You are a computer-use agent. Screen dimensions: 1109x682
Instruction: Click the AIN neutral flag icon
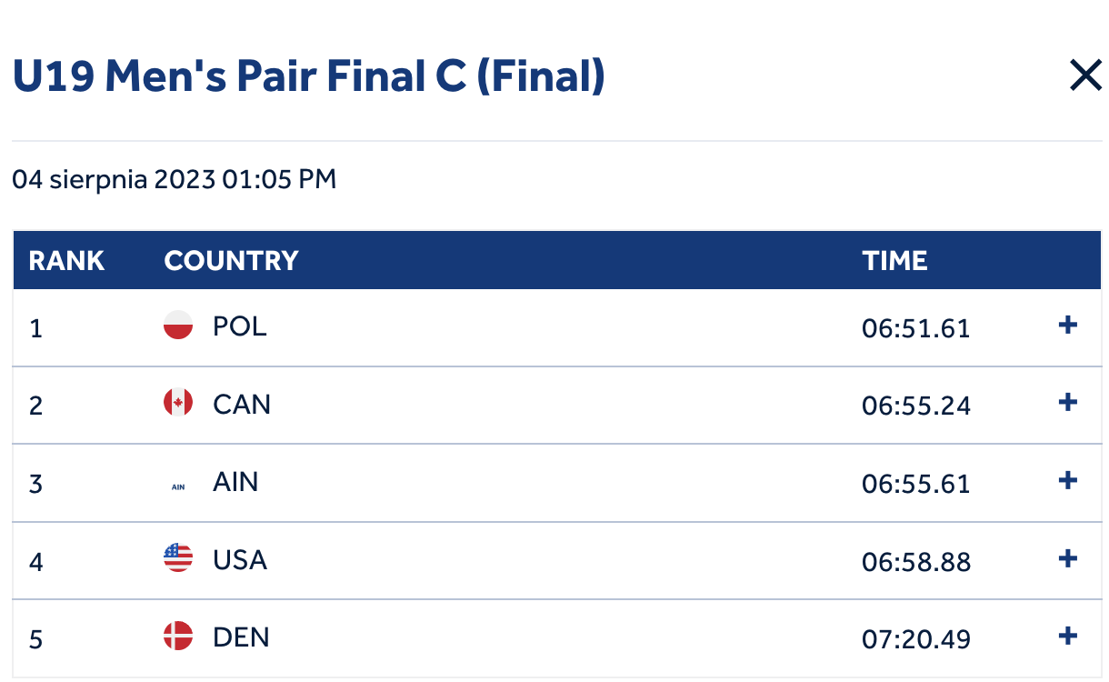click(178, 486)
